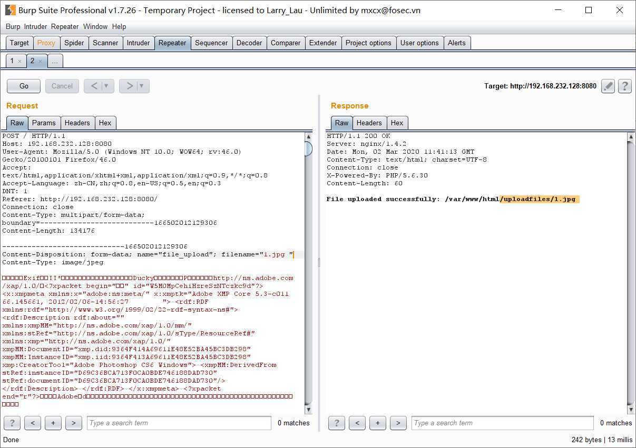Click the filename="1.jpg " value in request
This screenshot has height=448, width=636.
point(257,254)
